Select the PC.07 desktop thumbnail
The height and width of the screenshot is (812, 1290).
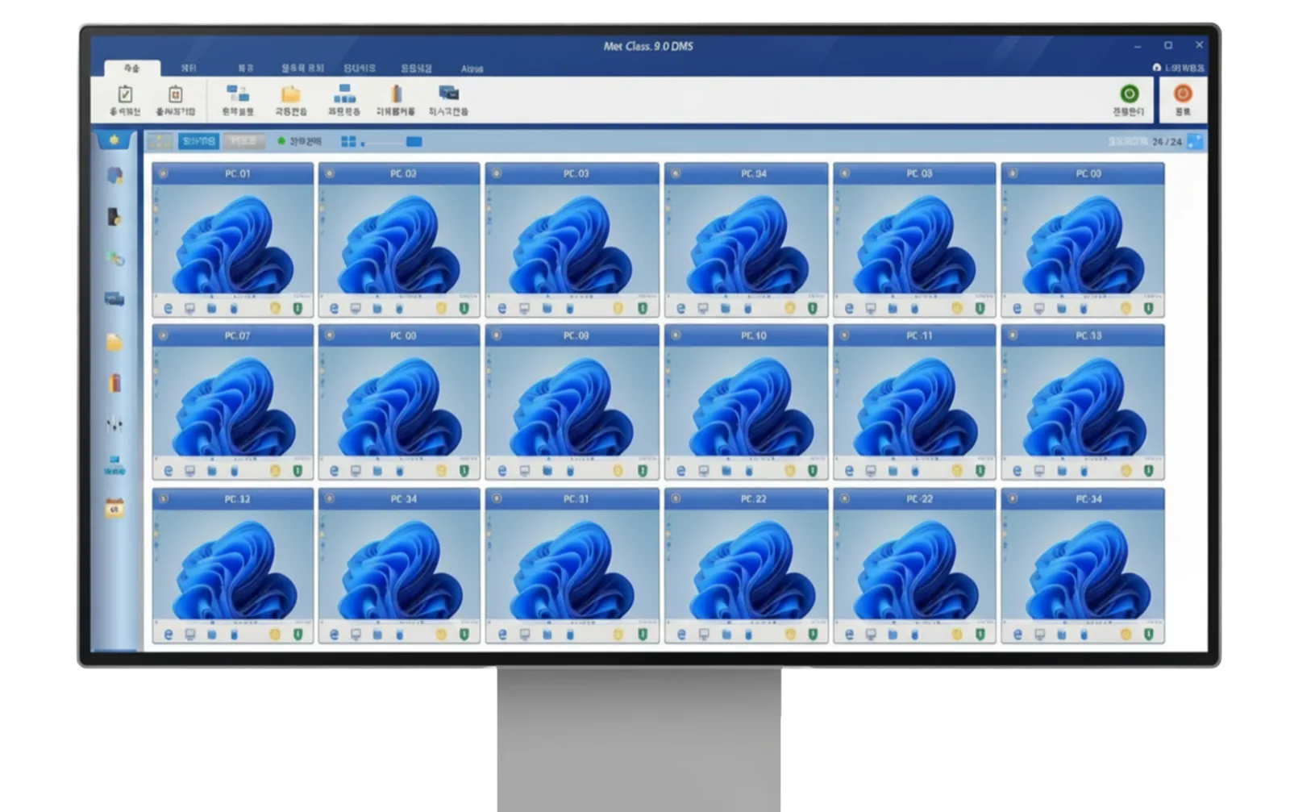tap(233, 402)
